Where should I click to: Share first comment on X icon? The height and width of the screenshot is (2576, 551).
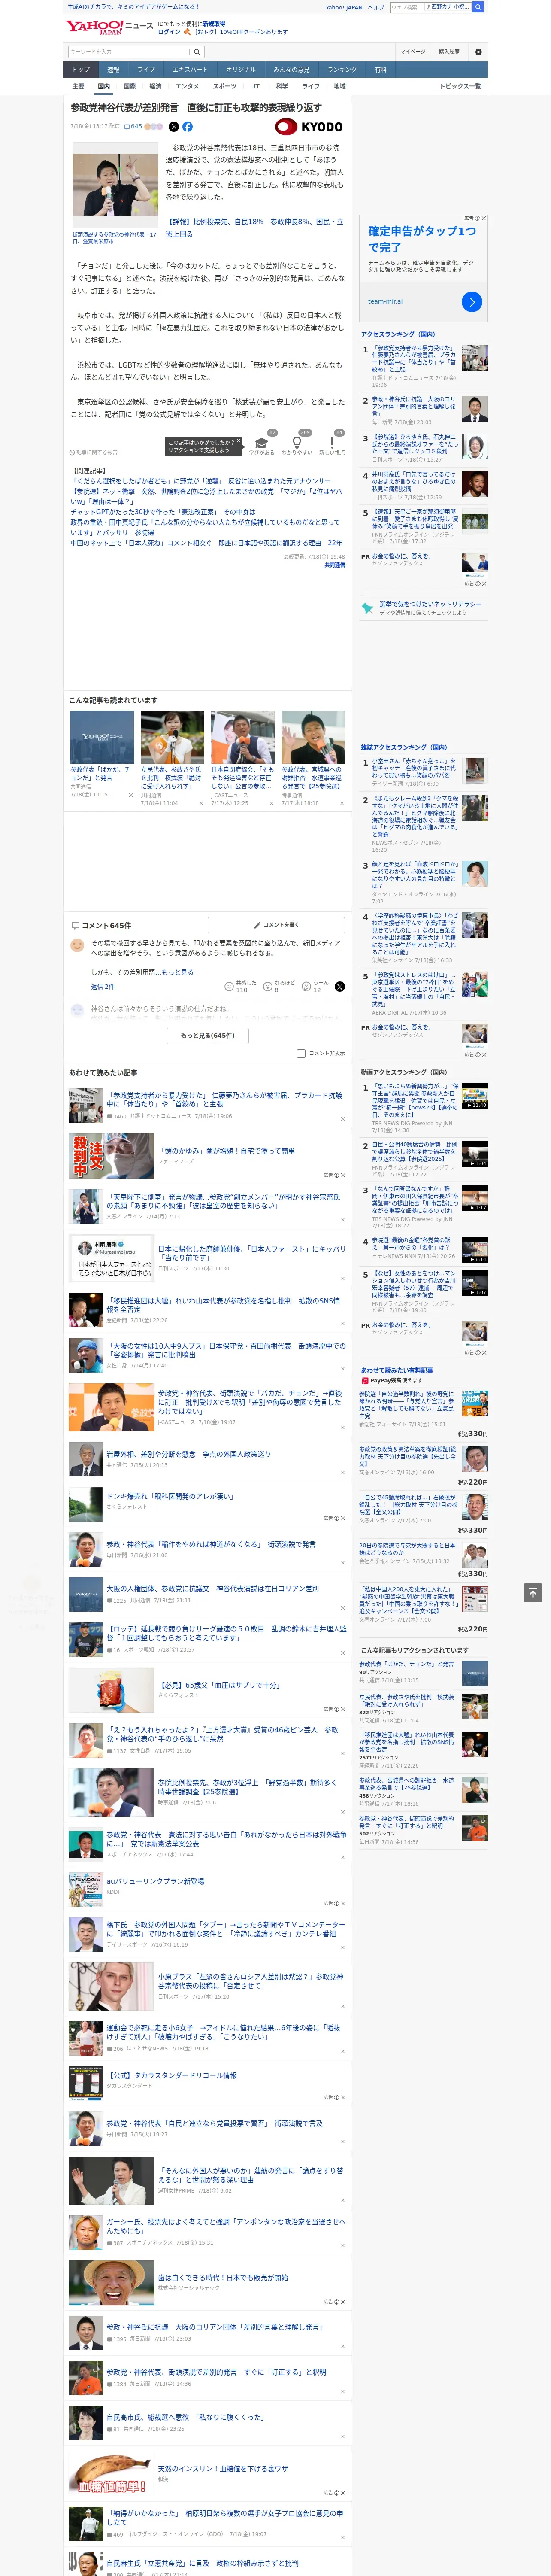pyautogui.click(x=339, y=986)
